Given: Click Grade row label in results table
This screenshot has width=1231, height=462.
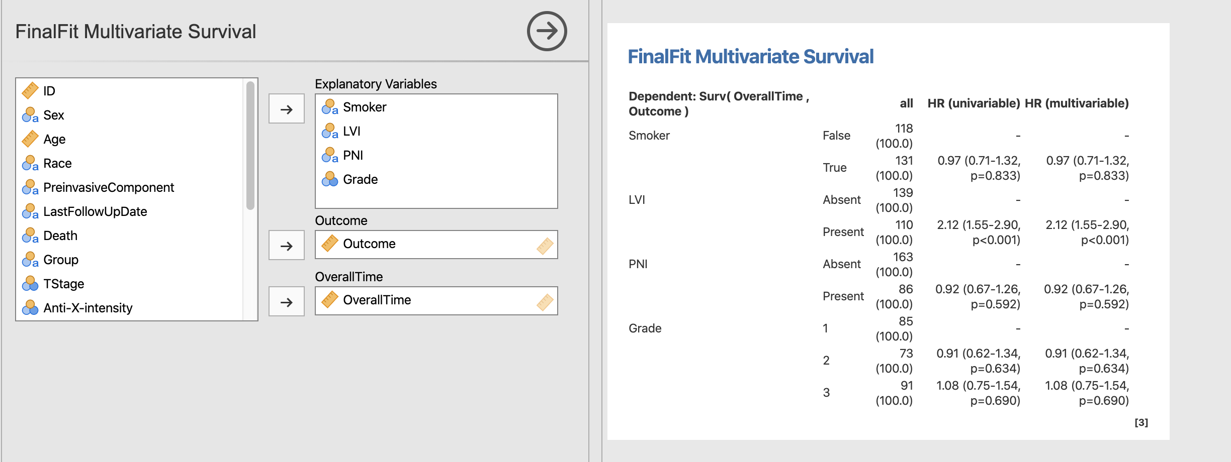Looking at the screenshot, I should (645, 328).
